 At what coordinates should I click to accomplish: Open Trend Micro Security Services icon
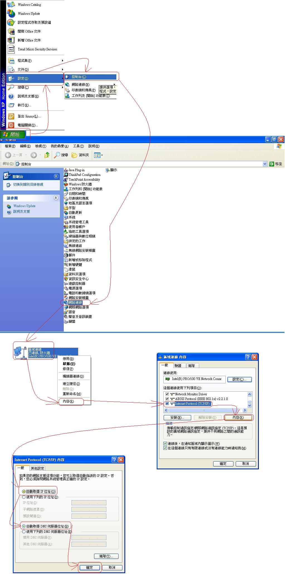[x=11, y=49]
